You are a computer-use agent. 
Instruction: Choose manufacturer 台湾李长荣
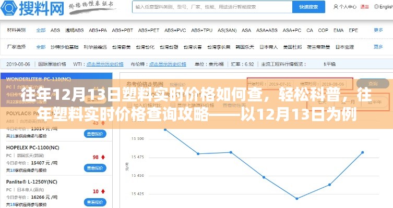tap(219, 47)
